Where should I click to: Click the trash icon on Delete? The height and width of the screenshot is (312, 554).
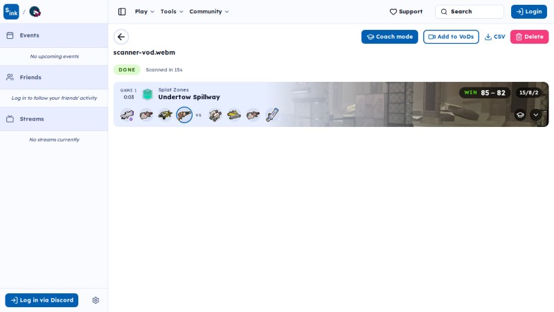tap(519, 37)
